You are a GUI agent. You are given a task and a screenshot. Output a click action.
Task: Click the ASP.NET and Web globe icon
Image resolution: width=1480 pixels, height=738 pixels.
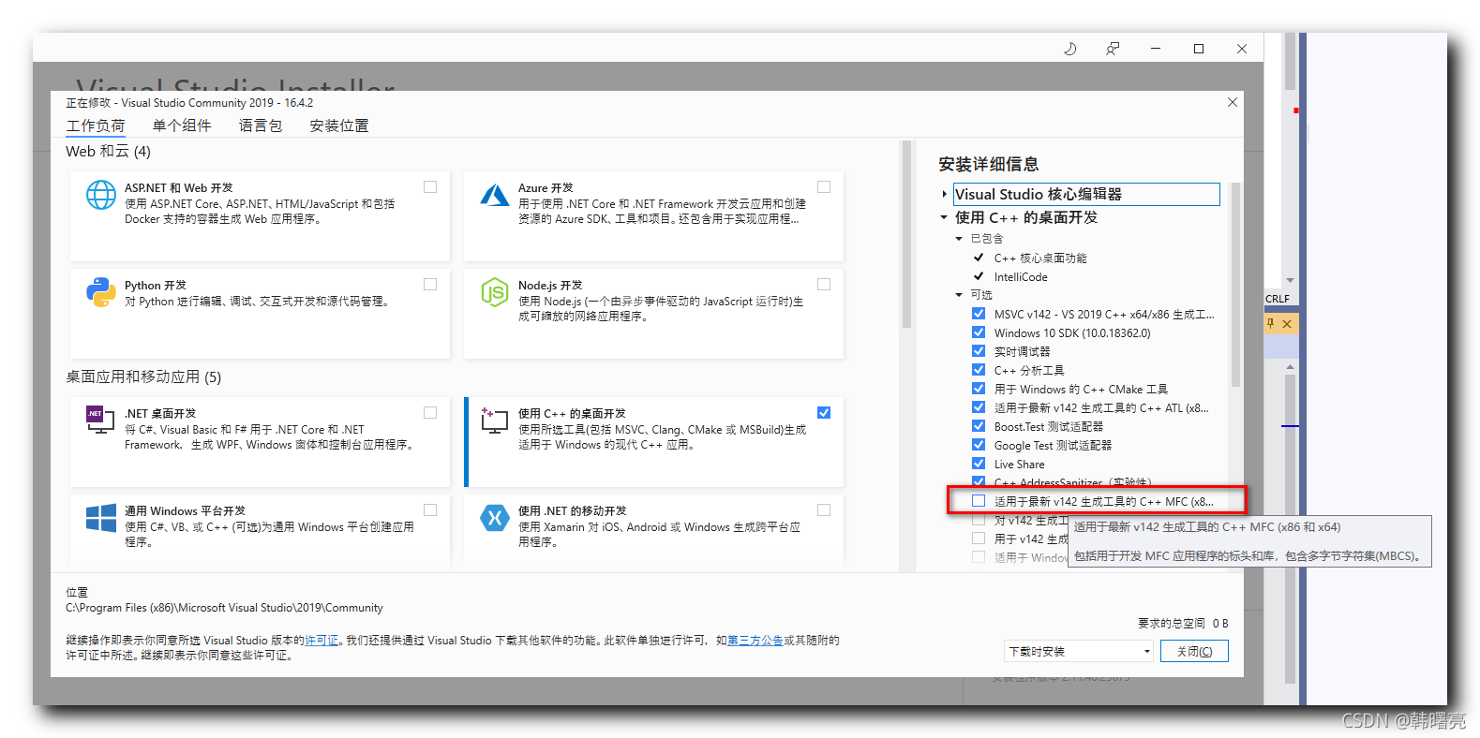[x=101, y=195]
